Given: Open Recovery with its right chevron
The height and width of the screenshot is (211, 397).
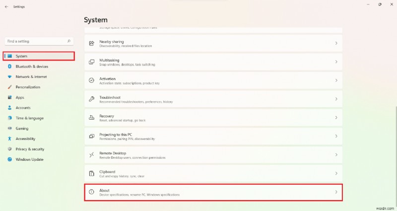Looking at the screenshot, I should pos(336,118).
